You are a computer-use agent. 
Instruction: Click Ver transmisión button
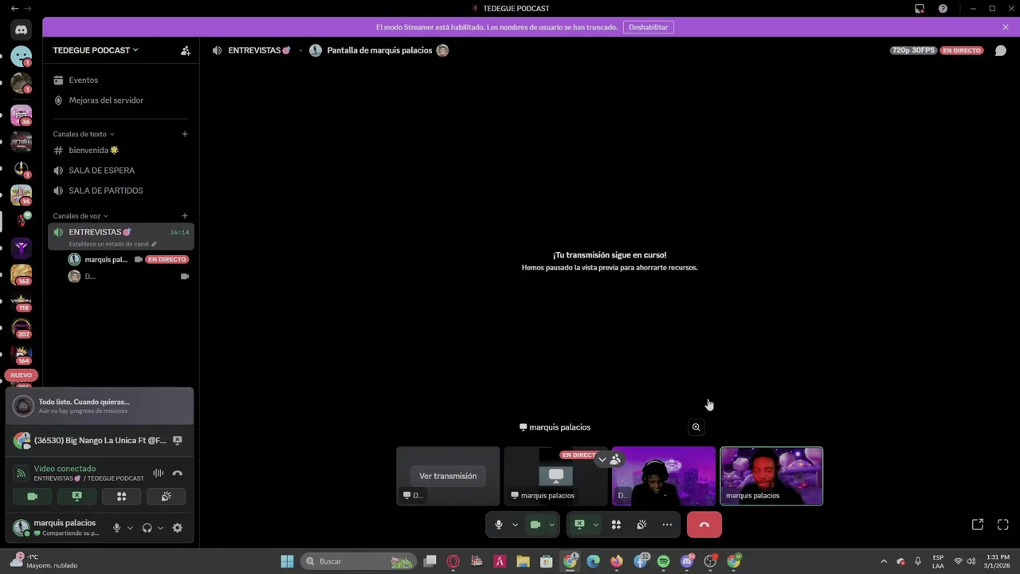pos(448,476)
